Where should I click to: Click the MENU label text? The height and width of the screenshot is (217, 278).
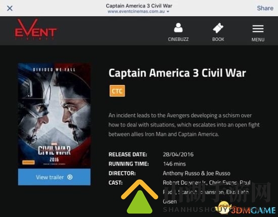pyautogui.click(x=258, y=39)
